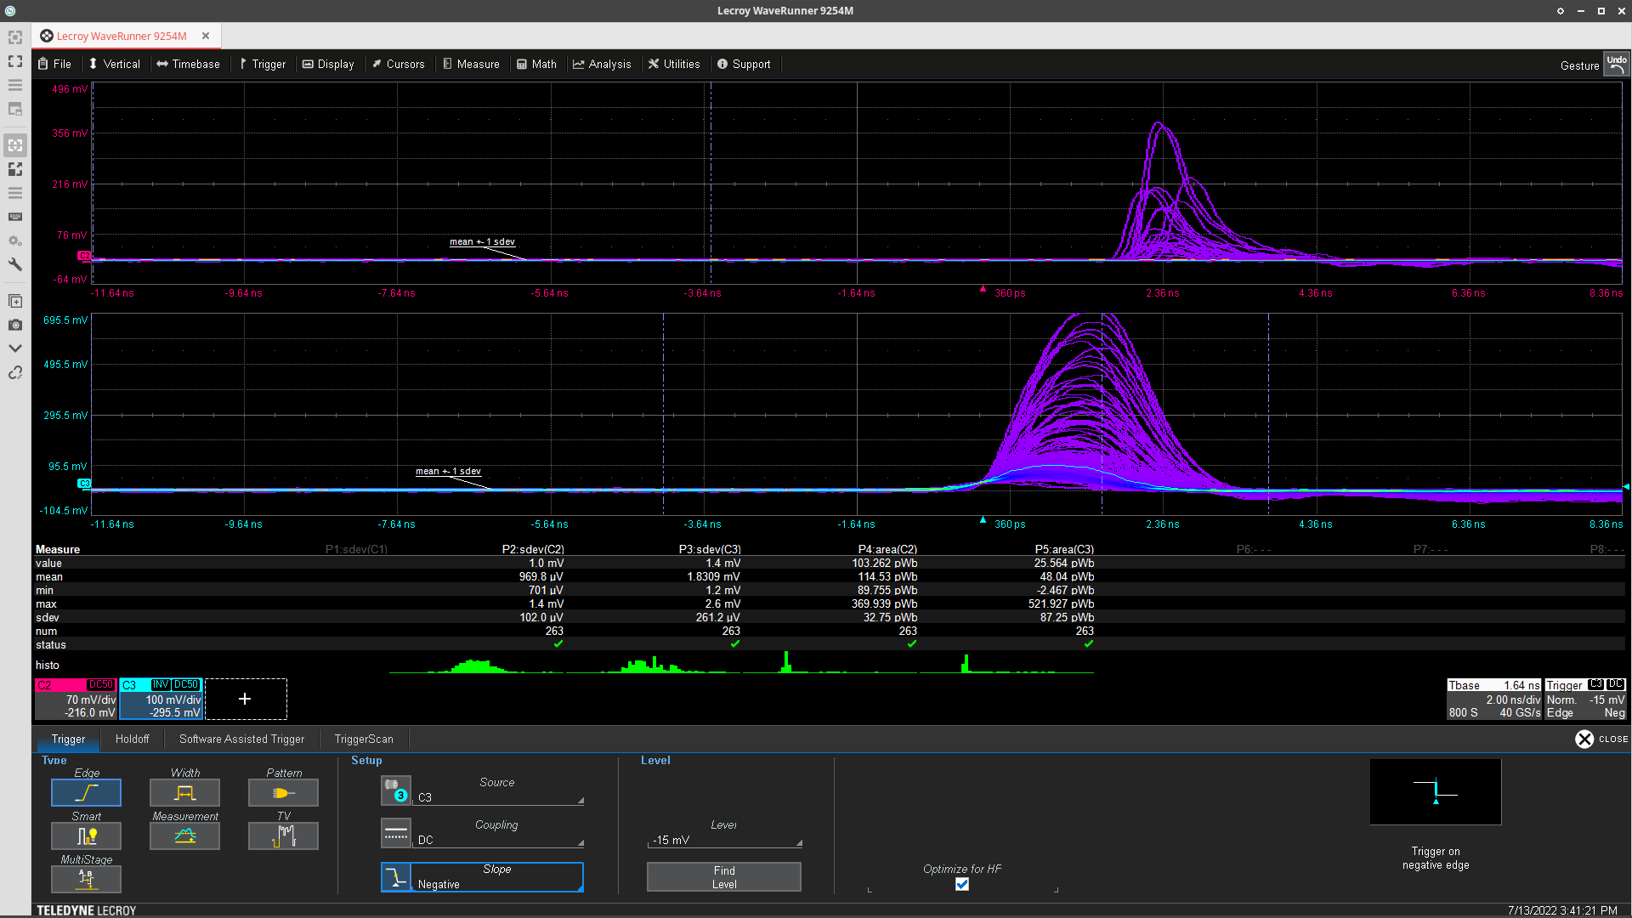The width and height of the screenshot is (1632, 918).
Task: Open the Cursors menu
Action: pos(398,64)
